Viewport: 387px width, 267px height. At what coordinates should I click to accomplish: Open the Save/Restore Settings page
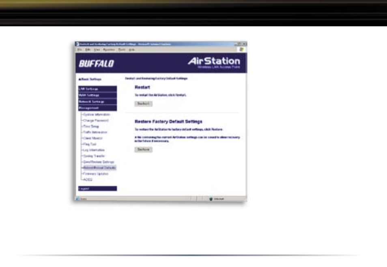(x=99, y=162)
